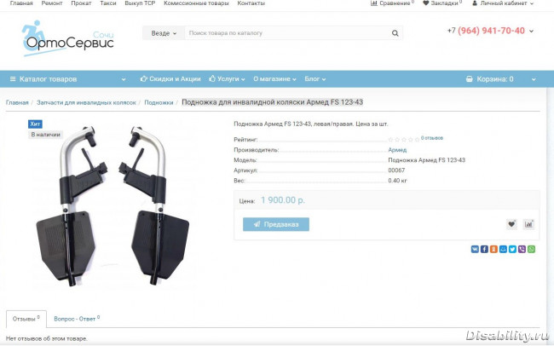Open the Блог dropdown menu
Screen dimensions: 554x346
(x=315, y=78)
